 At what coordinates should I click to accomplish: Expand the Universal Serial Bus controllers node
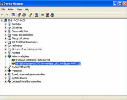[x=5, y=81]
